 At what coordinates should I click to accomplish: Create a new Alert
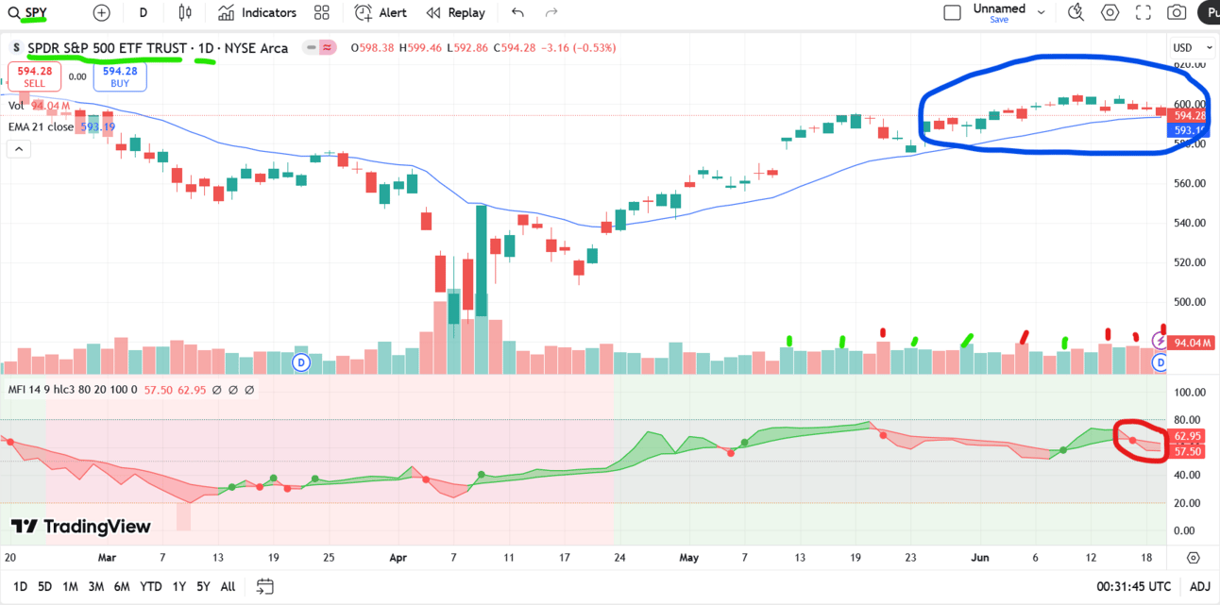381,12
